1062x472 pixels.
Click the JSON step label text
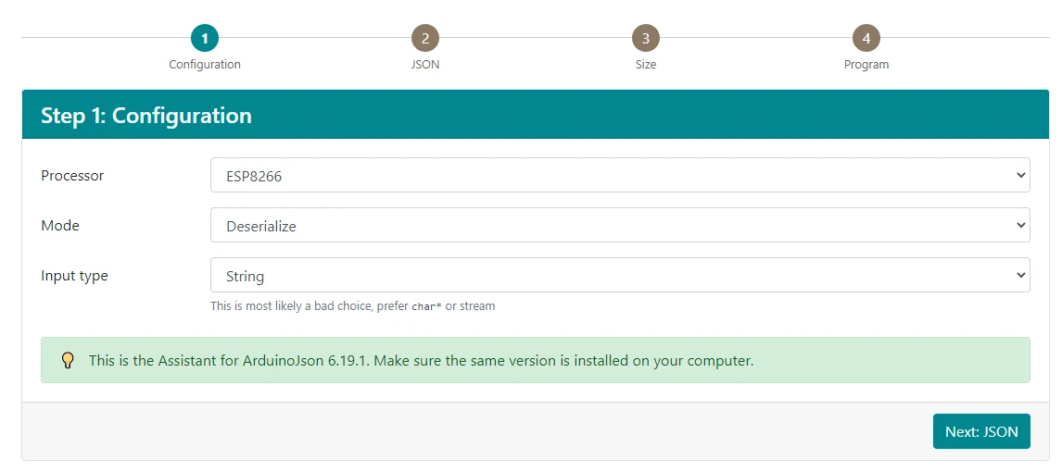(x=425, y=65)
